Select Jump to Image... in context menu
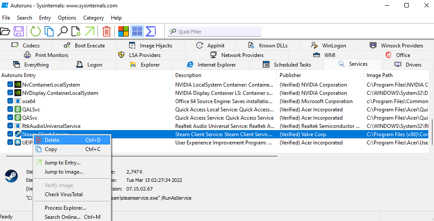434x221 pixels. point(72,172)
